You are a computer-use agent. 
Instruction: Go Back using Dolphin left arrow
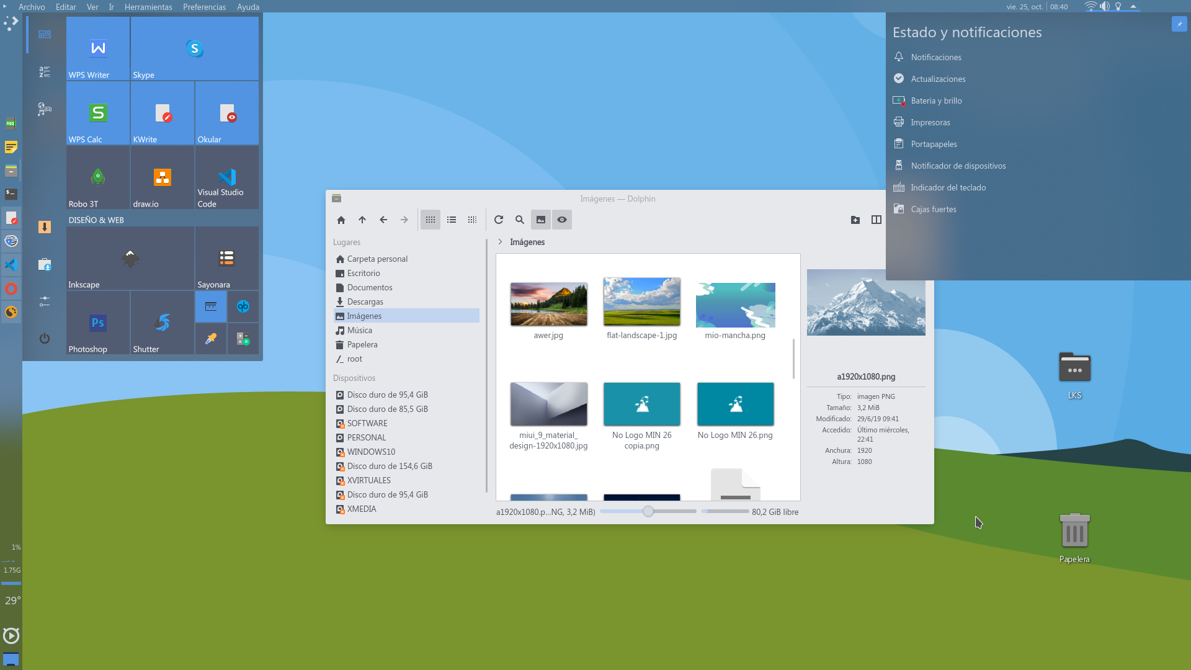(x=383, y=220)
